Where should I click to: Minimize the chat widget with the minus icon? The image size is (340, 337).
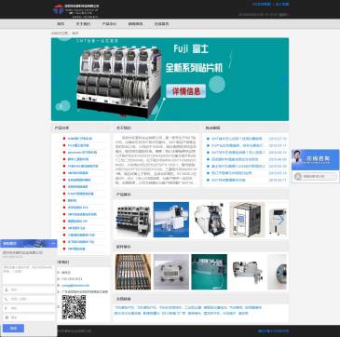click(x=53, y=243)
